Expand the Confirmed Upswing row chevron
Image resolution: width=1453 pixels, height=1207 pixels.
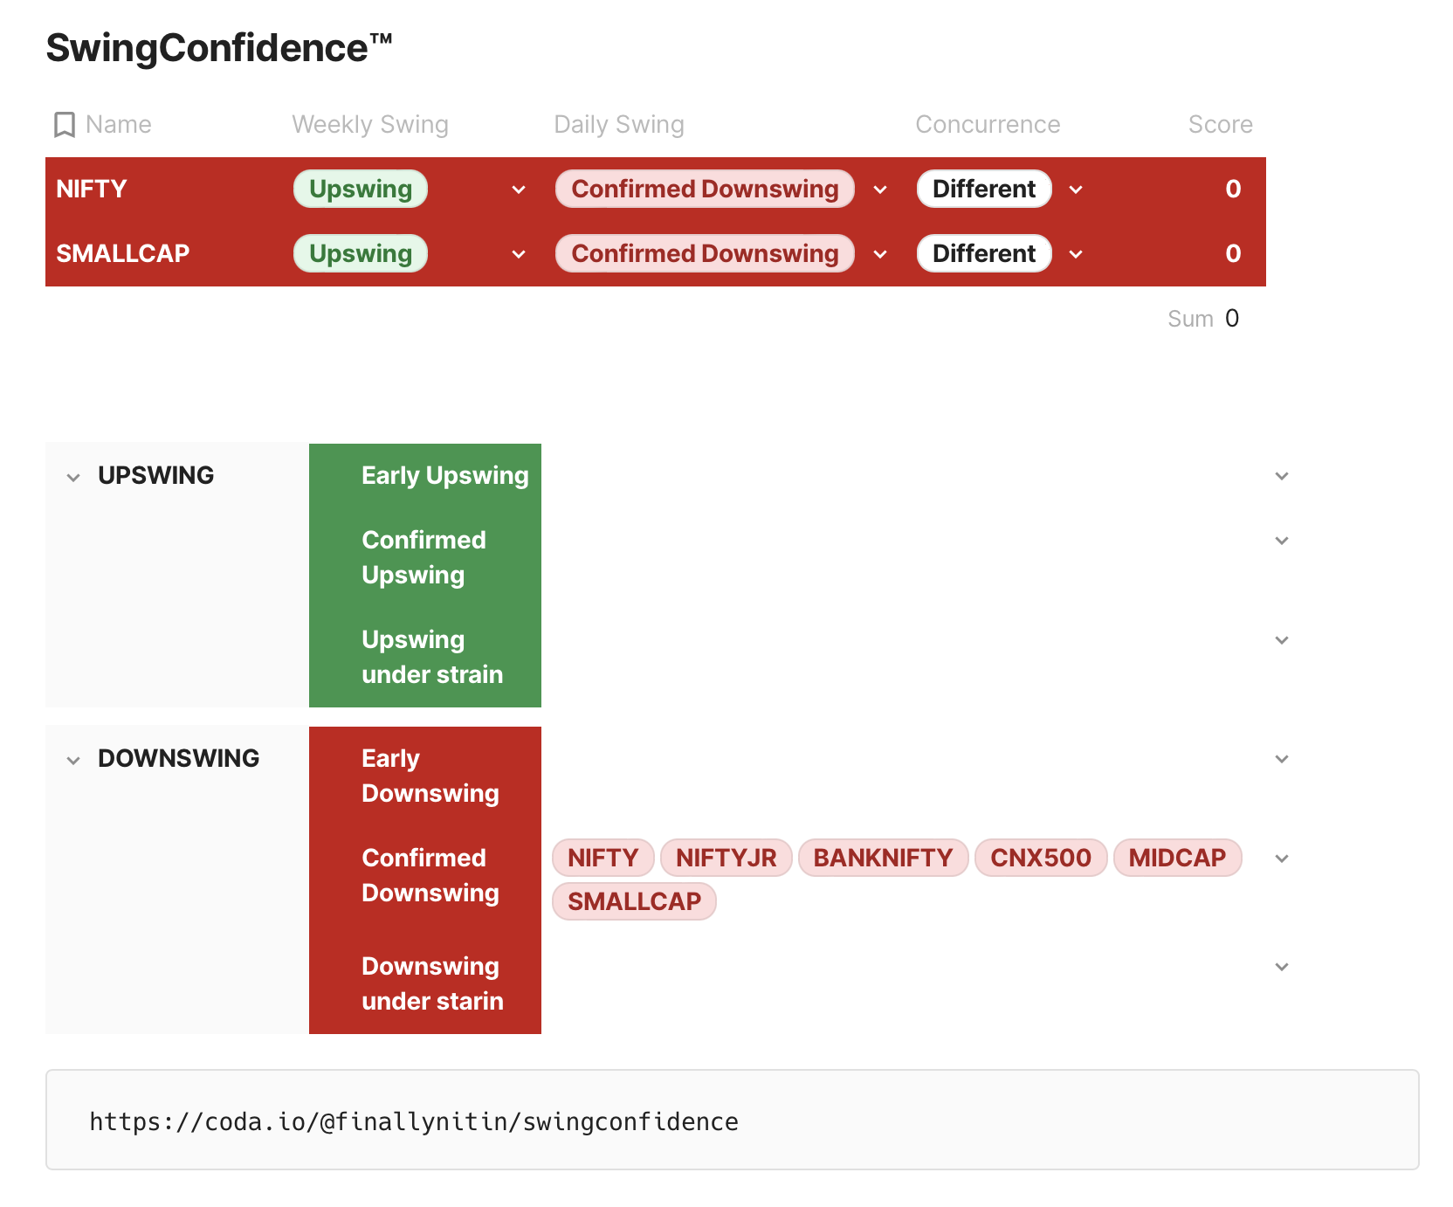click(x=1281, y=541)
